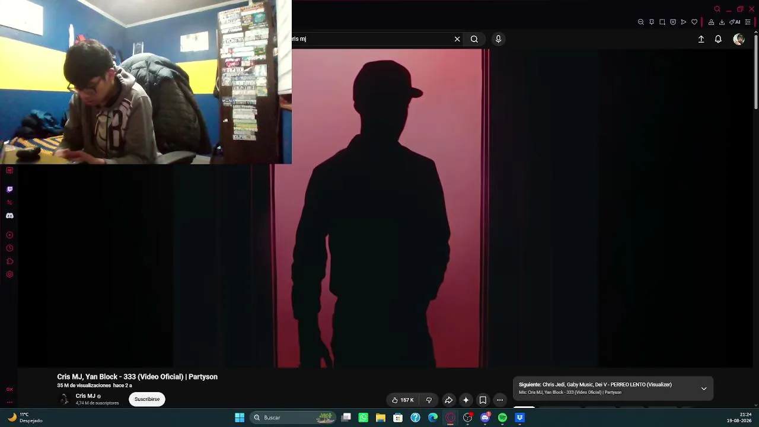Image resolution: width=759 pixels, height=427 pixels.
Task: Open the Get Help question mark app
Action: click(x=416, y=418)
